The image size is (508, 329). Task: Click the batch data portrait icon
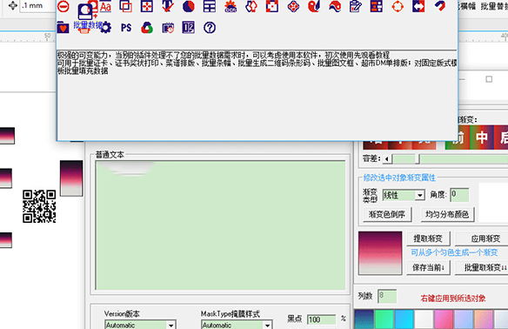click(x=85, y=11)
